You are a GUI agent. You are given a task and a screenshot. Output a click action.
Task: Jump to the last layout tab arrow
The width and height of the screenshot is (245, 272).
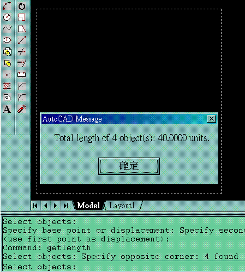tap(65, 205)
